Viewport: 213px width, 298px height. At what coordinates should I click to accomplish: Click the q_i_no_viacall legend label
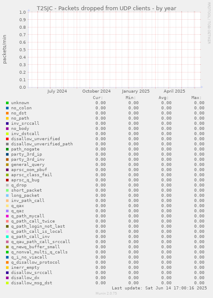pyautogui.click(x=29, y=257)
